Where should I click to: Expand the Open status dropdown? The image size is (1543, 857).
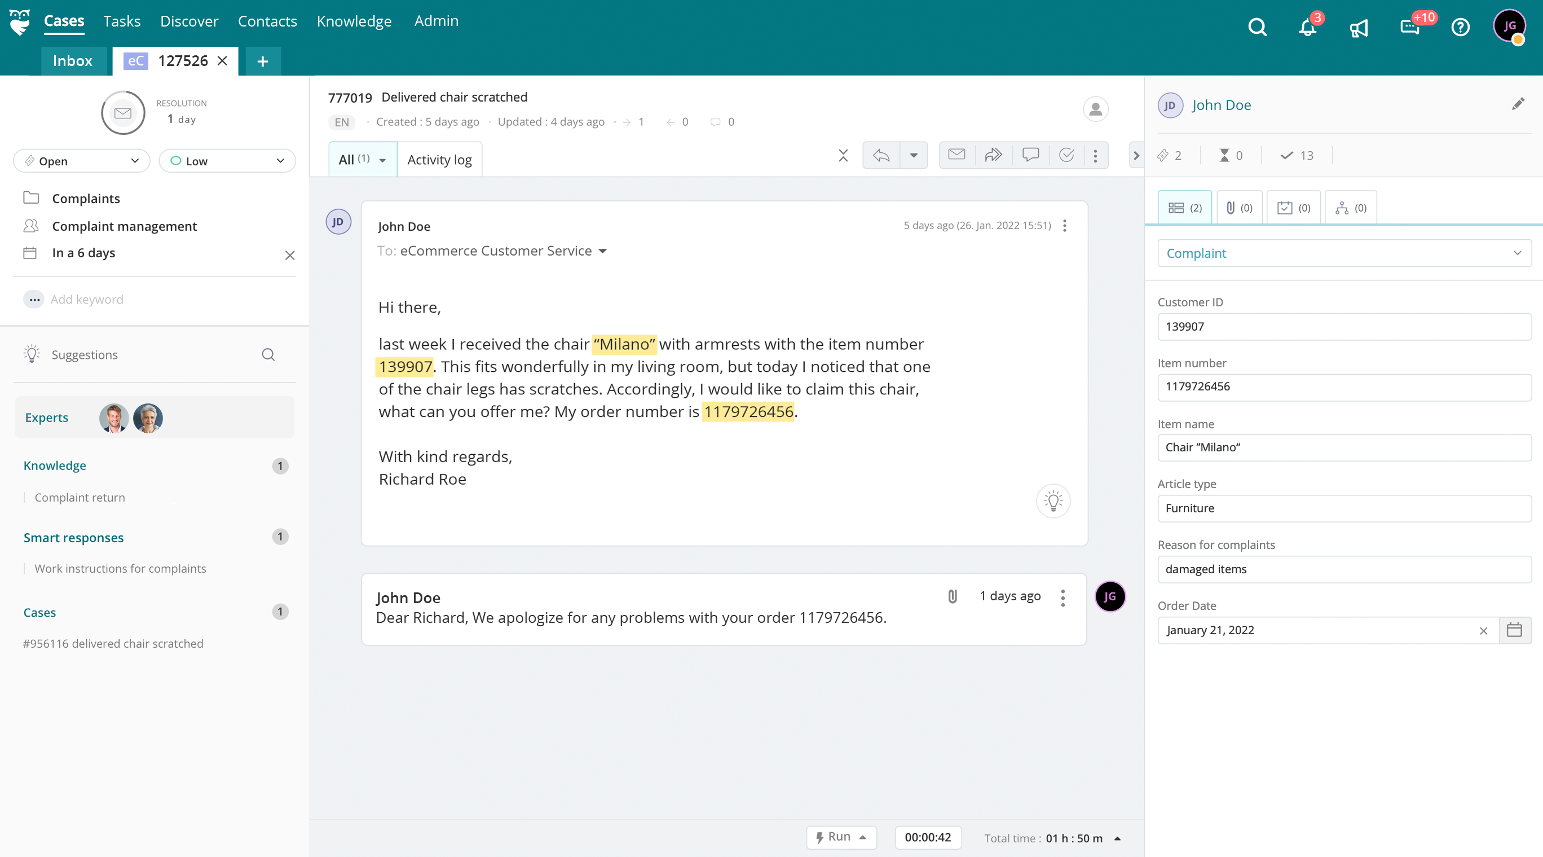point(81,161)
